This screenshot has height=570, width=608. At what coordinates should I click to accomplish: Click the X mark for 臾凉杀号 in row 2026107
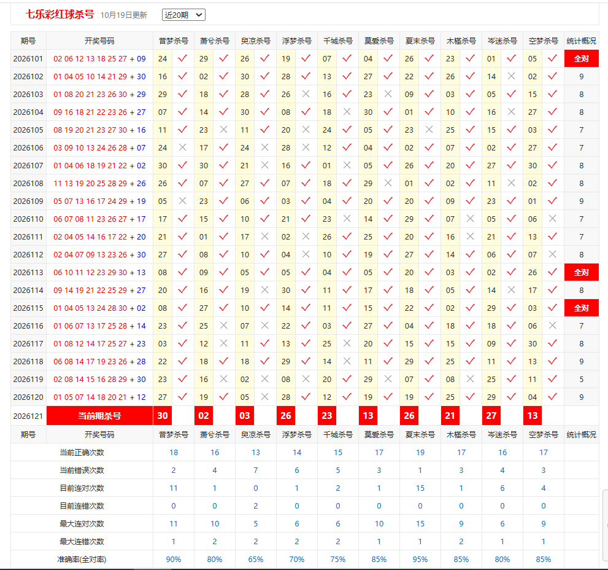click(x=265, y=166)
